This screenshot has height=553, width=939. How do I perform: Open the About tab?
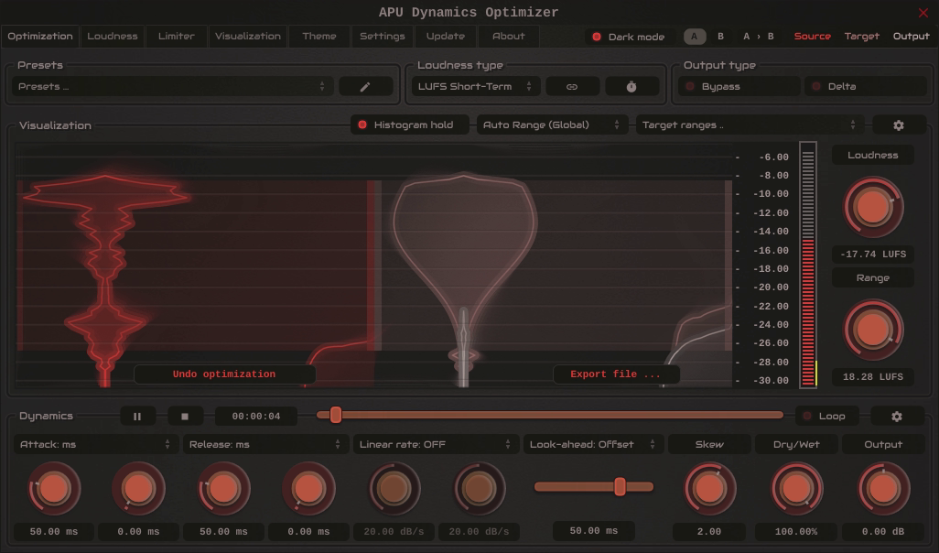point(509,37)
